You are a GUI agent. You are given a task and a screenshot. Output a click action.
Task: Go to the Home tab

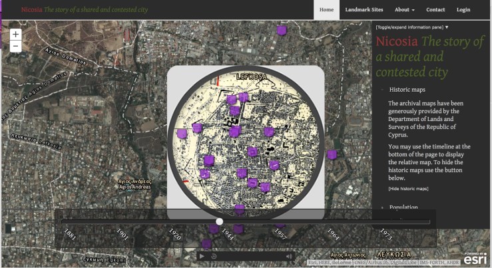326,10
